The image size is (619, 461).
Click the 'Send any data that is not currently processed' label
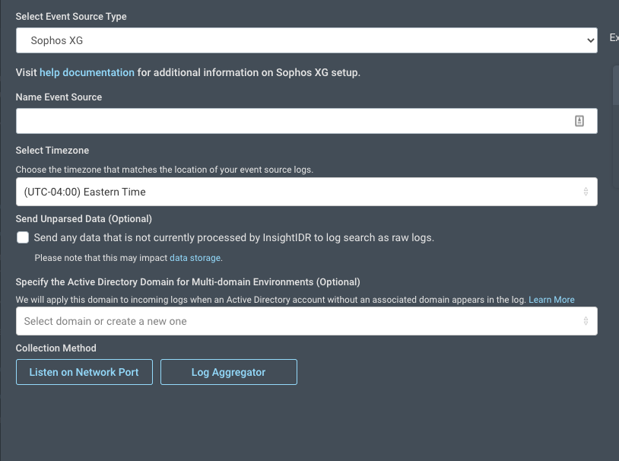coord(233,238)
